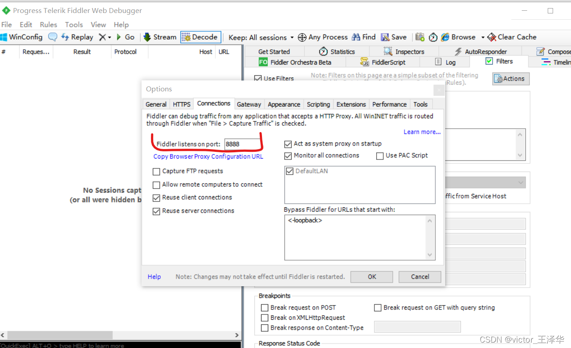Select the Any Process target icon
The image size is (571, 348).
[302, 37]
